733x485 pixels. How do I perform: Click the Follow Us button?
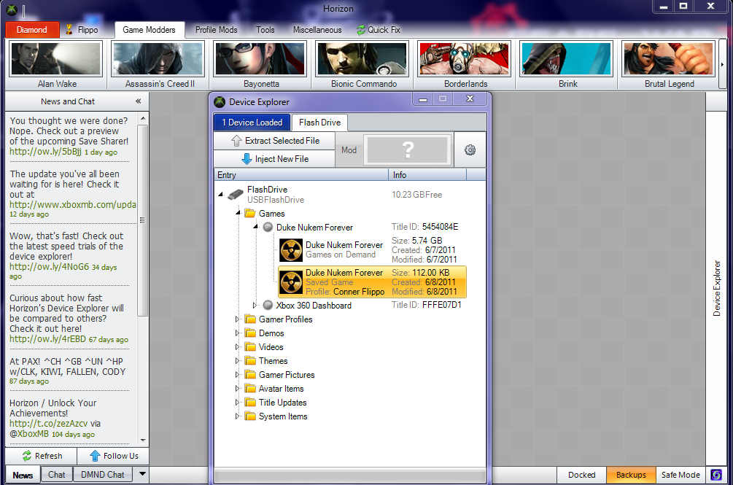114,456
